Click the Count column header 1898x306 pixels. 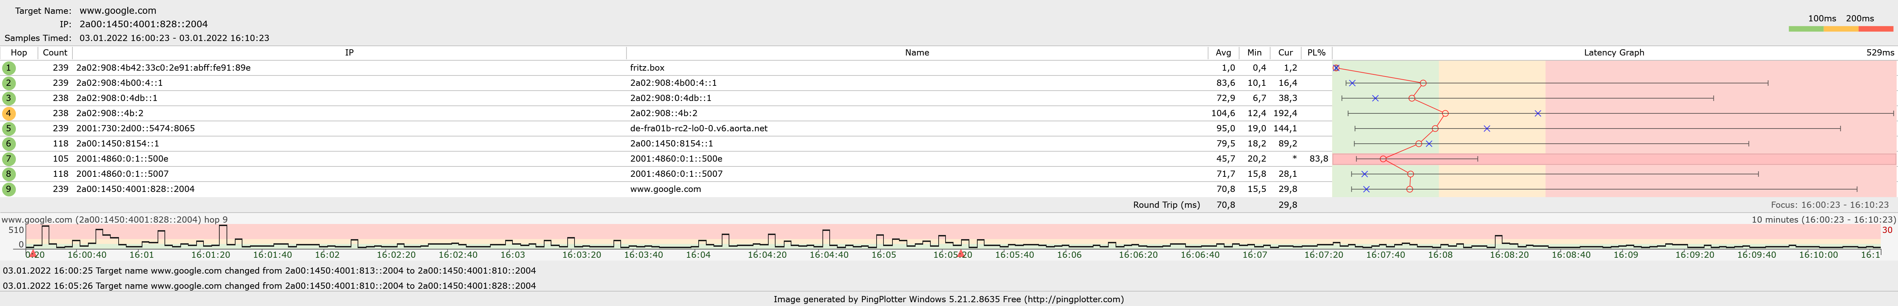point(55,52)
